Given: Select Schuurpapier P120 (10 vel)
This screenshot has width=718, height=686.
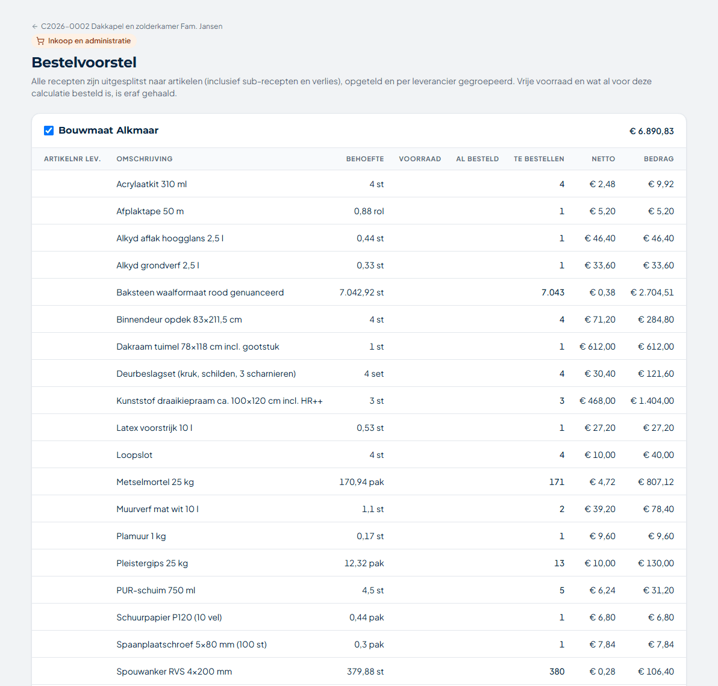Looking at the screenshot, I should (x=169, y=617).
